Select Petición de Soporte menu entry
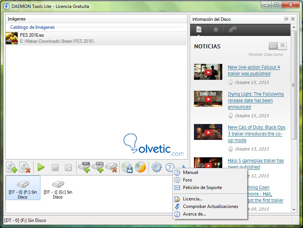 click(210, 188)
